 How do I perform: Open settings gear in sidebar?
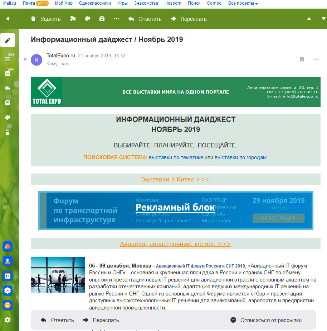click(x=8, y=320)
